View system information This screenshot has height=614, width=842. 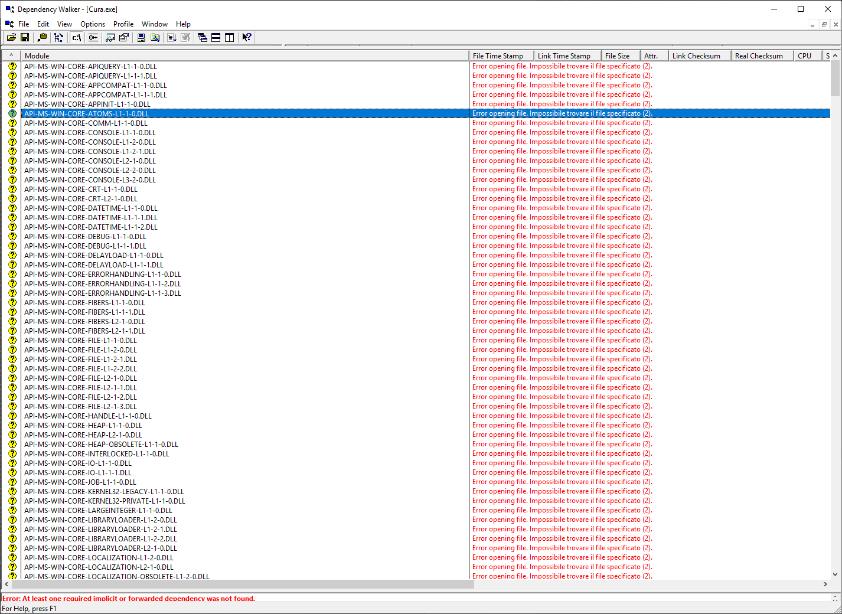(x=141, y=37)
